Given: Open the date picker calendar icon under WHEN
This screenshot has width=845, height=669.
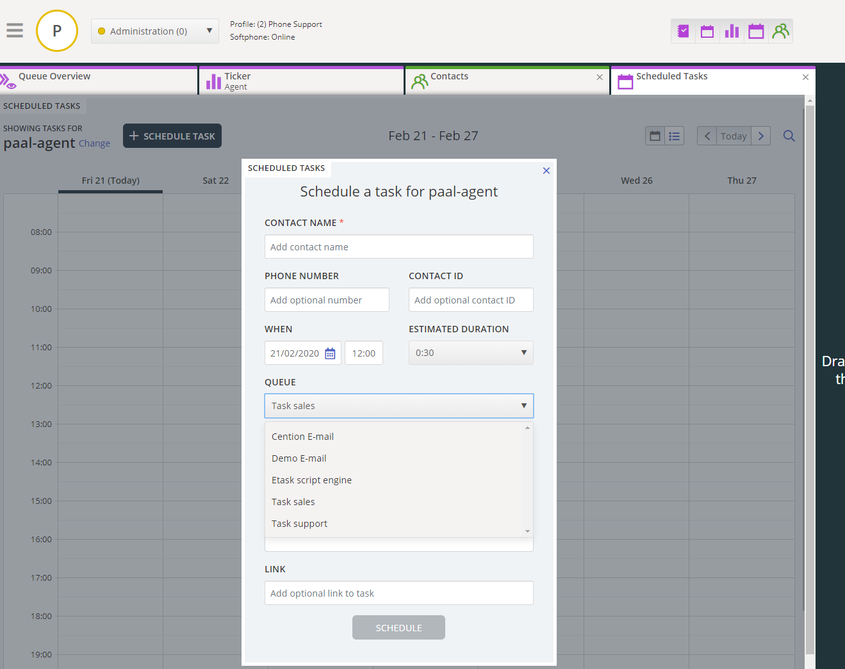Looking at the screenshot, I should click(x=330, y=353).
